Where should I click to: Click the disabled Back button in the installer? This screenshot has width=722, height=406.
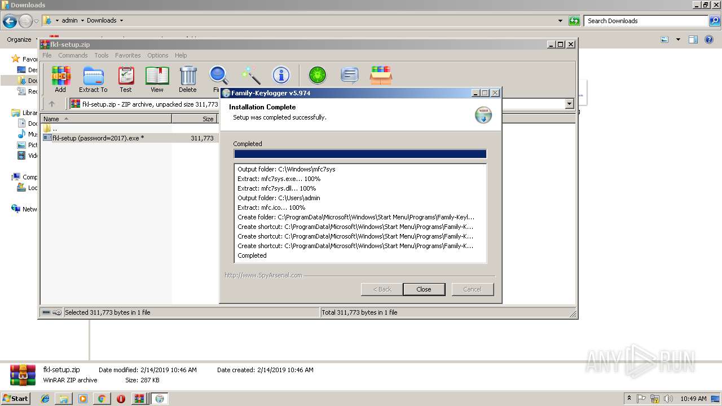(x=382, y=289)
